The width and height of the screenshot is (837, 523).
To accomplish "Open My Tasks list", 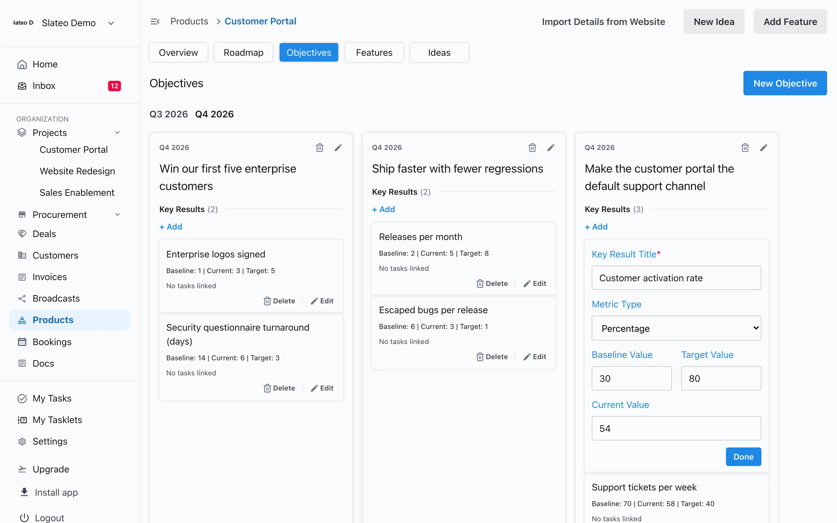I will coord(69,398).
